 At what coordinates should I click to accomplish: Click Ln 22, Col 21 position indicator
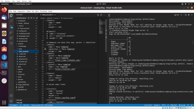click(x=148, y=105)
